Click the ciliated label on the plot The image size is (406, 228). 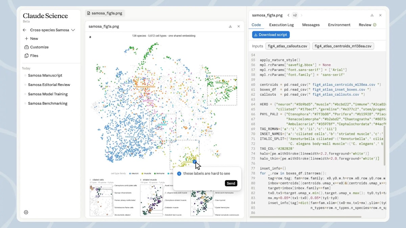(x=162, y=124)
